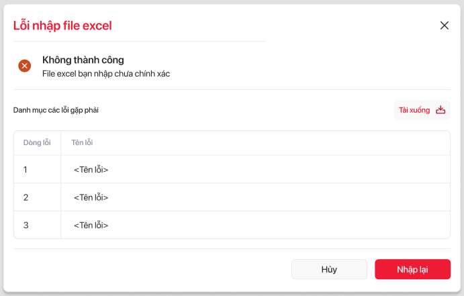Retry import via "Nhập lại" button
This screenshot has height=296, width=464.
(412, 269)
